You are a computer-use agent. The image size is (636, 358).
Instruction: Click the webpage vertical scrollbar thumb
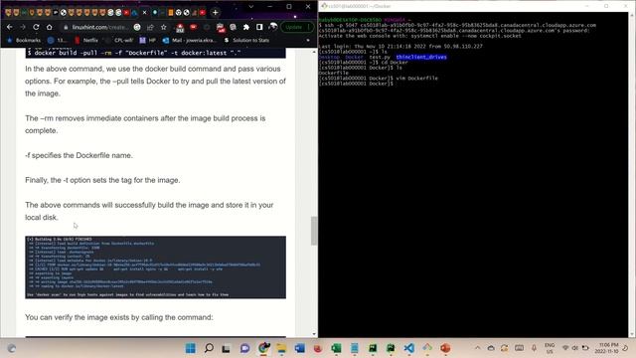[x=314, y=231]
